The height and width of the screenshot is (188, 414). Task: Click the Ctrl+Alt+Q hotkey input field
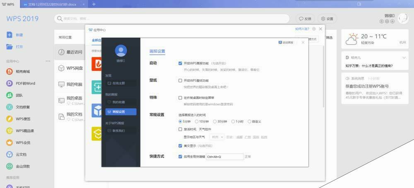(x=225, y=157)
